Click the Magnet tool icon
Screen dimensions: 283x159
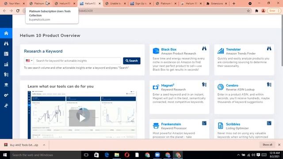(156, 87)
